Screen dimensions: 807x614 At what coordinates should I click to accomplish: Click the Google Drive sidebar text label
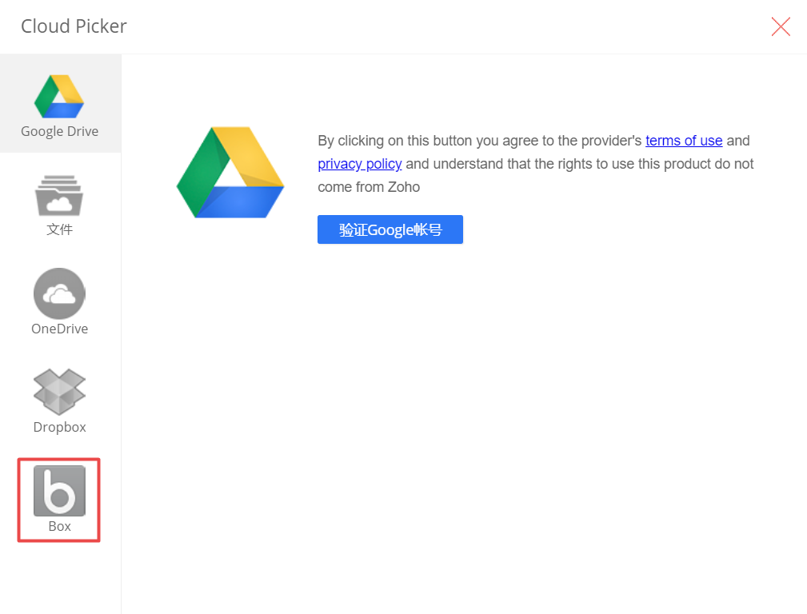tap(60, 132)
